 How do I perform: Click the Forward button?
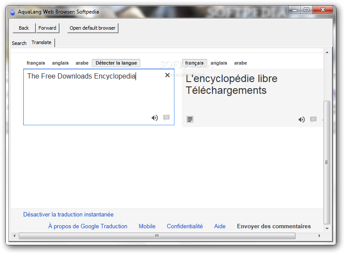tap(48, 28)
